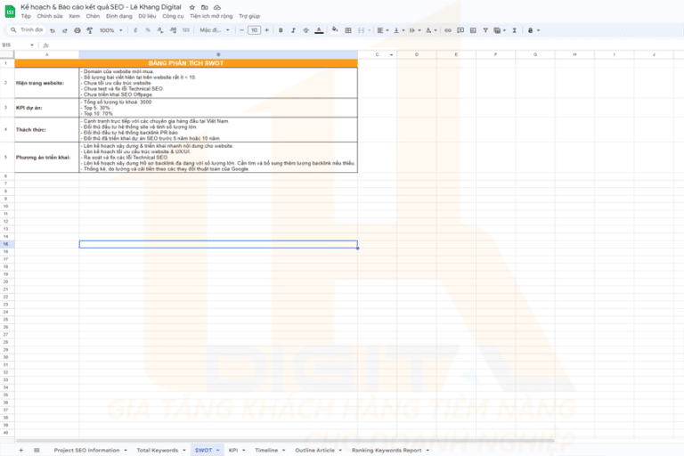684x456 pixels.
Task: Open the all sheets list icon
Action: (37, 450)
